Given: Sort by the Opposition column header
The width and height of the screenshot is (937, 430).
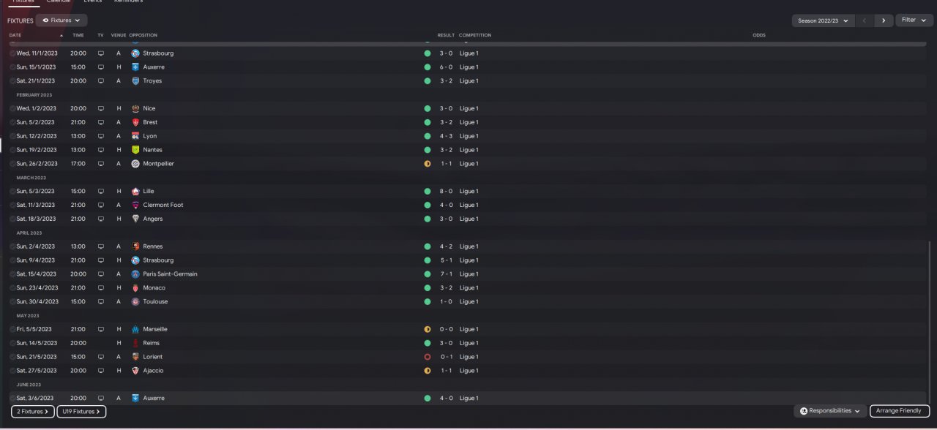Looking at the screenshot, I should click(x=143, y=35).
